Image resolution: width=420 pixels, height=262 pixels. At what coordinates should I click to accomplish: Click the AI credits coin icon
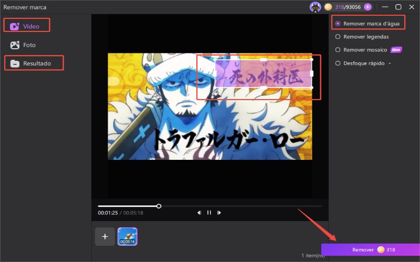click(328, 7)
